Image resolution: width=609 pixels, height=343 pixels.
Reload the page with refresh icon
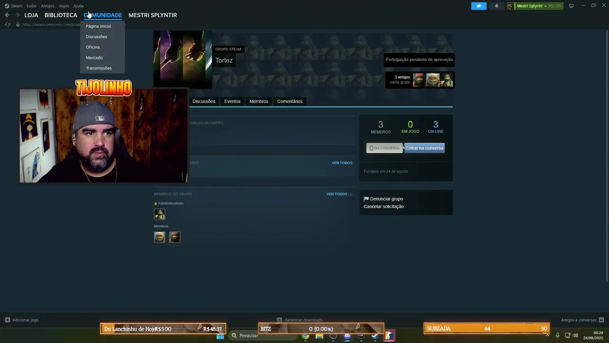[x=8, y=24]
